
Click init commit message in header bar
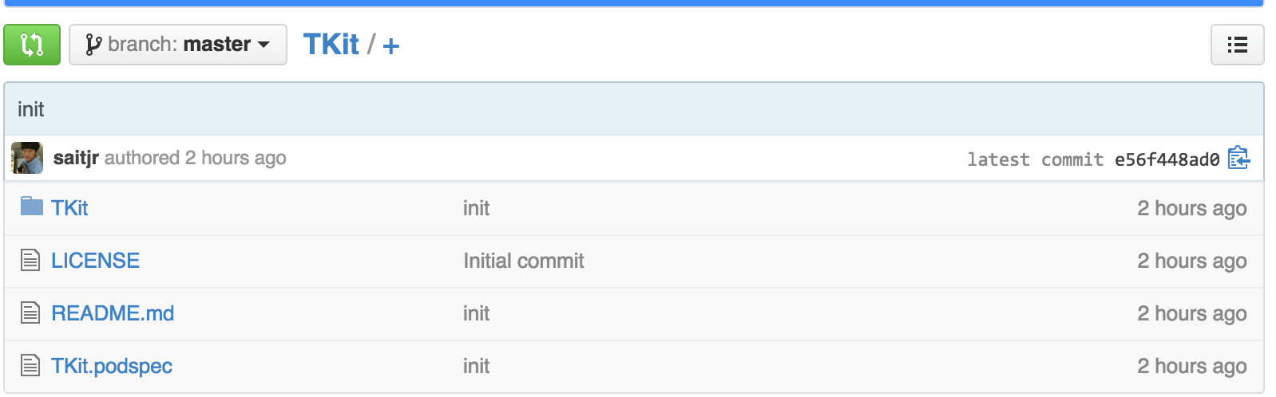(31, 109)
